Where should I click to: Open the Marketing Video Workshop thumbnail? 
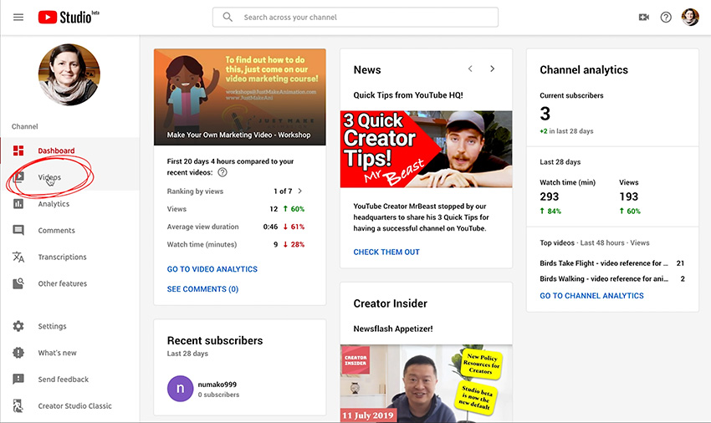pos(240,97)
